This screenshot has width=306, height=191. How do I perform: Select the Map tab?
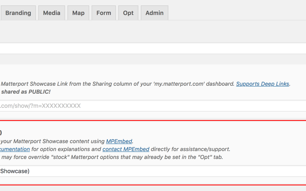78,13
